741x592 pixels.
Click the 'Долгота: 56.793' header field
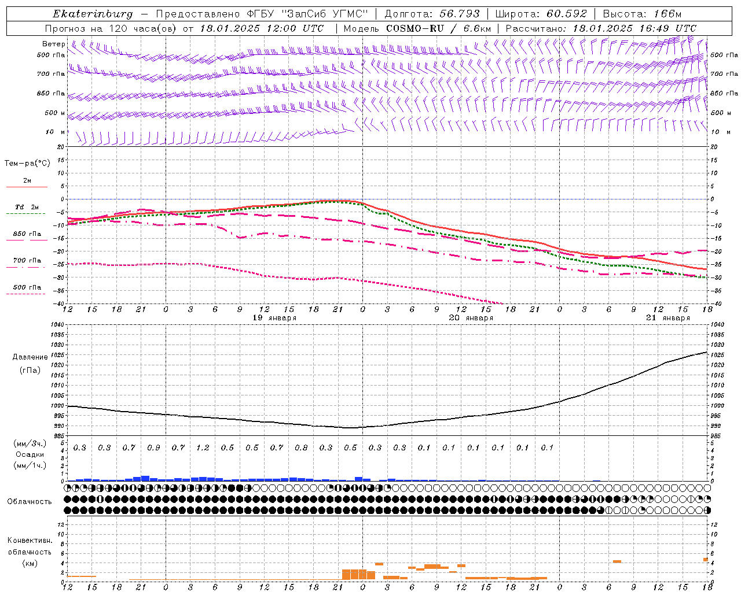coord(432,14)
